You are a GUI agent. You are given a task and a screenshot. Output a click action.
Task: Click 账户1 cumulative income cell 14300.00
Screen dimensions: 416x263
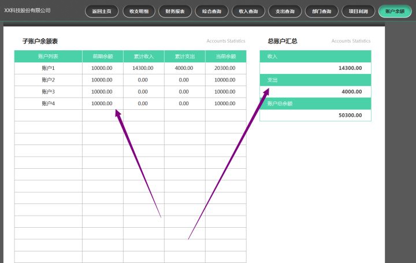[143, 68]
